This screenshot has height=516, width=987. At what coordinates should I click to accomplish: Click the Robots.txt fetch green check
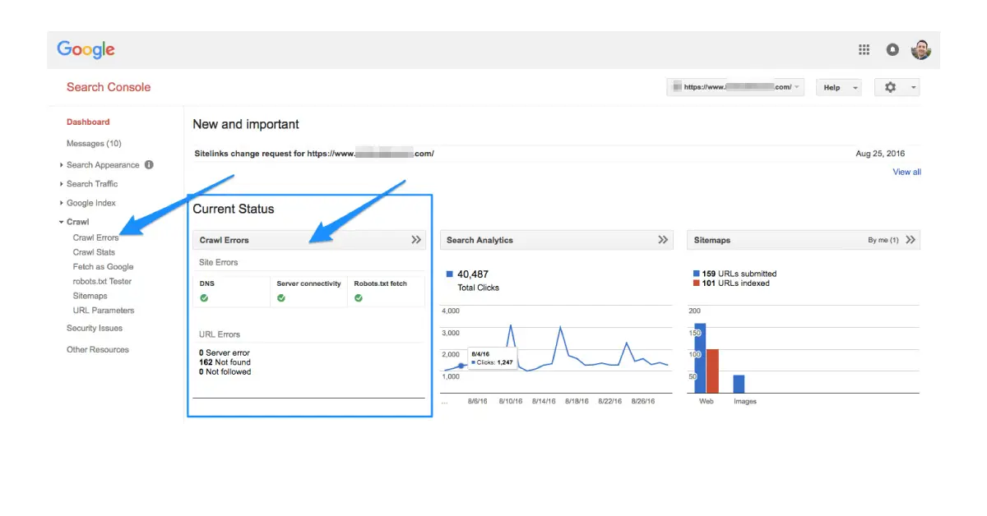click(359, 297)
